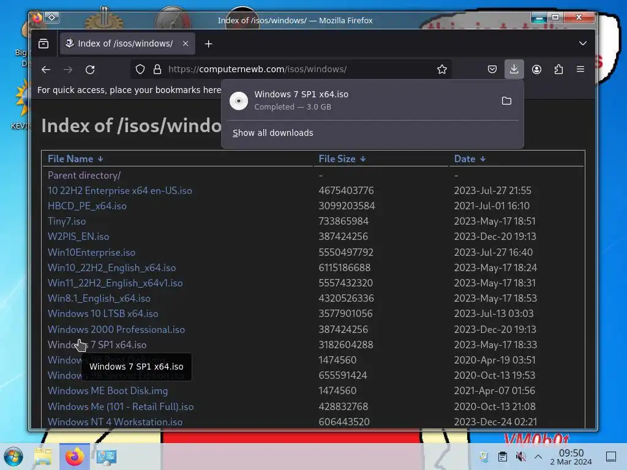Viewport: 627px width, 470px height.
Task: Click the URL address bar
Action: (x=290, y=69)
